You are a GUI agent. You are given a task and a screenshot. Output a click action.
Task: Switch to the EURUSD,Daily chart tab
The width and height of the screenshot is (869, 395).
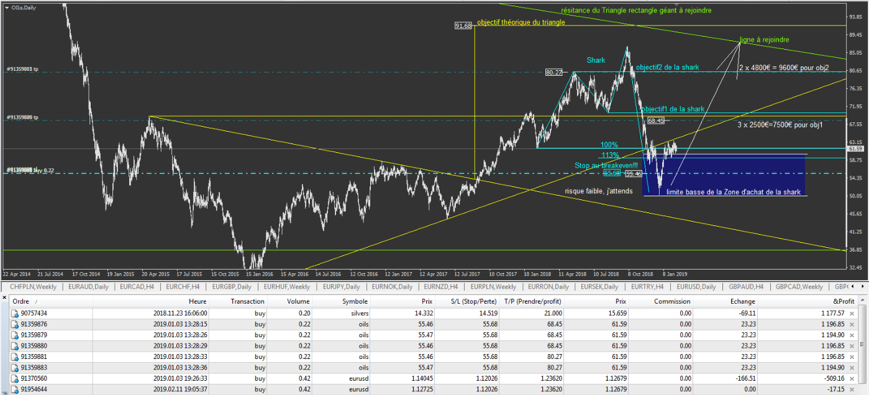point(696,287)
